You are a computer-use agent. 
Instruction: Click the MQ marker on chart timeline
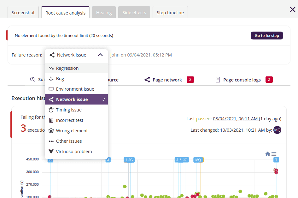198,160
